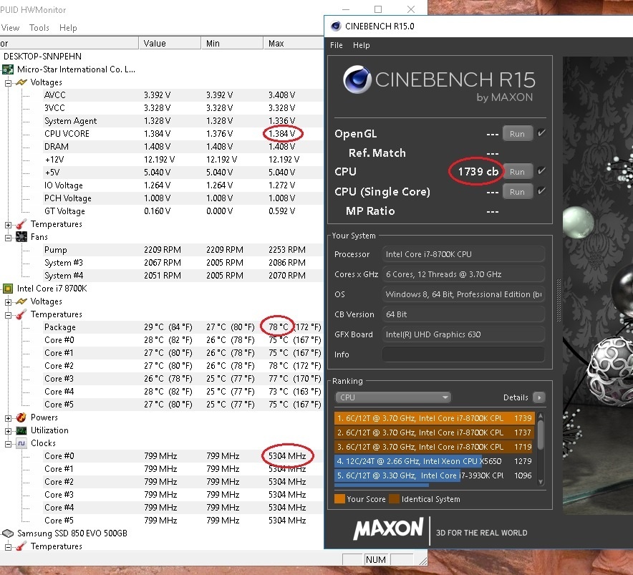This screenshot has width=633, height=575.
Task: Select the i7-3930K ranking entry
Action: tap(435, 475)
